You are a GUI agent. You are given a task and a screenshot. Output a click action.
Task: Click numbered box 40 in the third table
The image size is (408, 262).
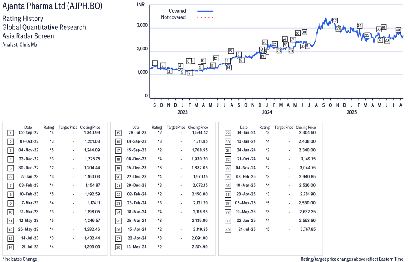[x=228, y=230]
